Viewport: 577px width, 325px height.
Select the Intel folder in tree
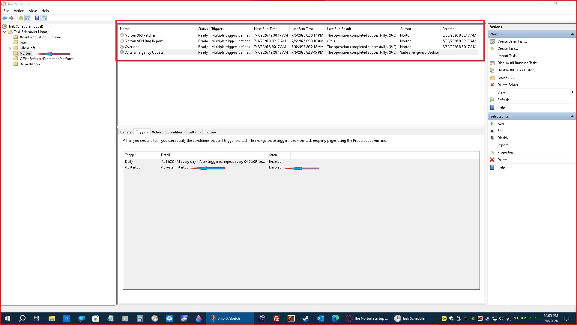pyautogui.click(x=23, y=43)
